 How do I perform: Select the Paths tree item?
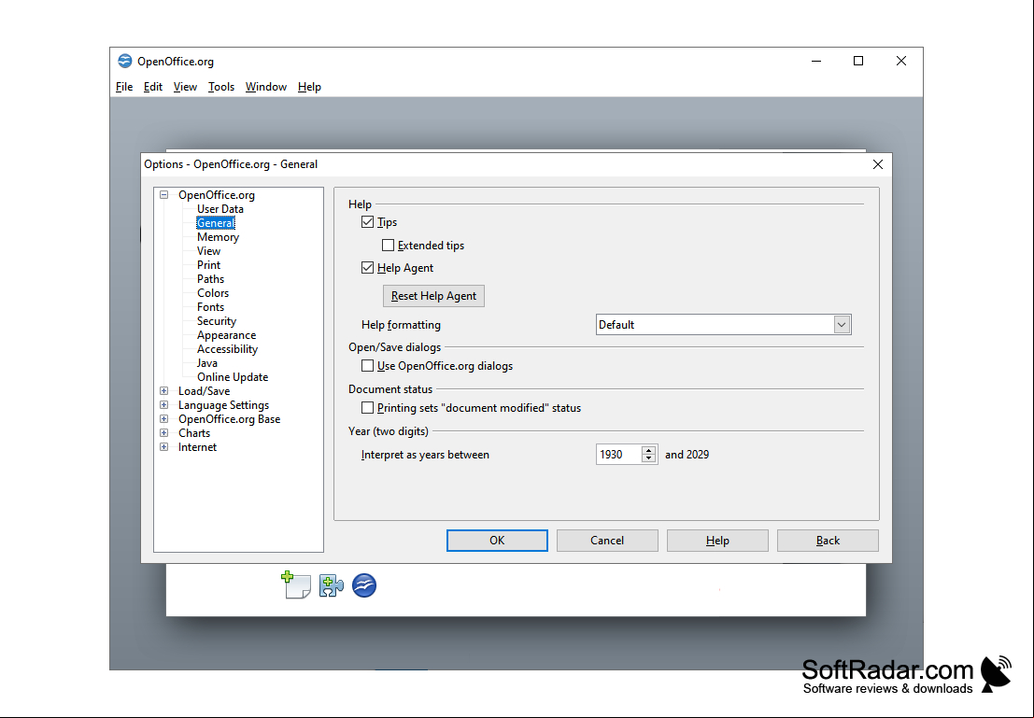point(211,279)
